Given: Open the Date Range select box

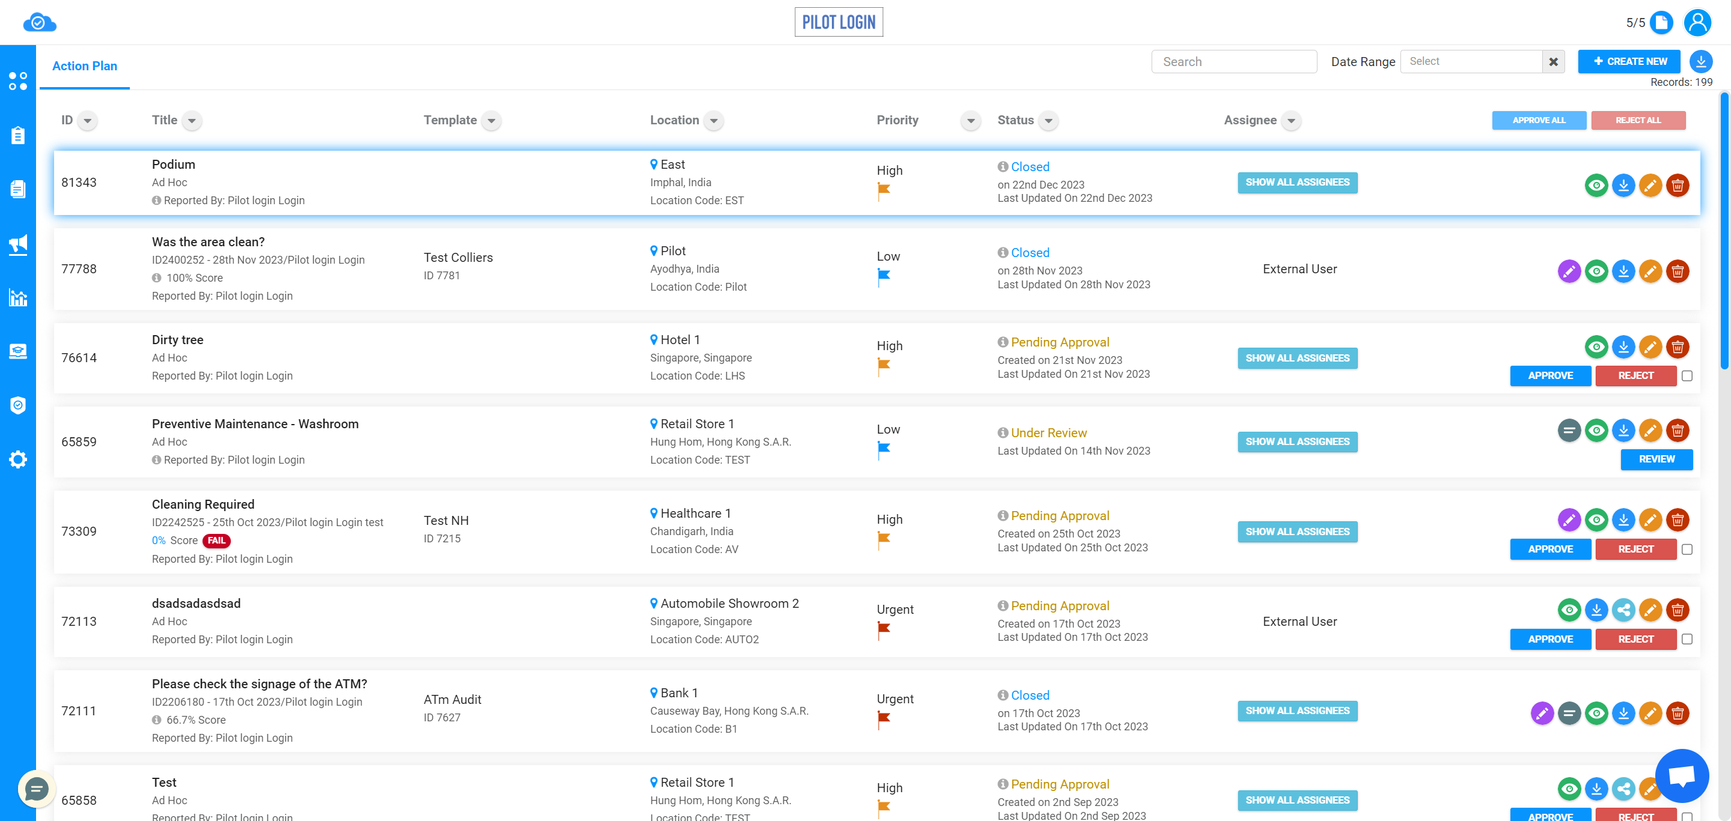Looking at the screenshot, I should [1470, 61].
